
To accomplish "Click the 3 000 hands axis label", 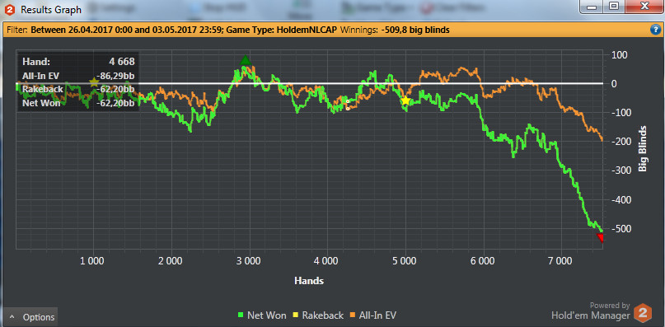I will click(249, 260).
